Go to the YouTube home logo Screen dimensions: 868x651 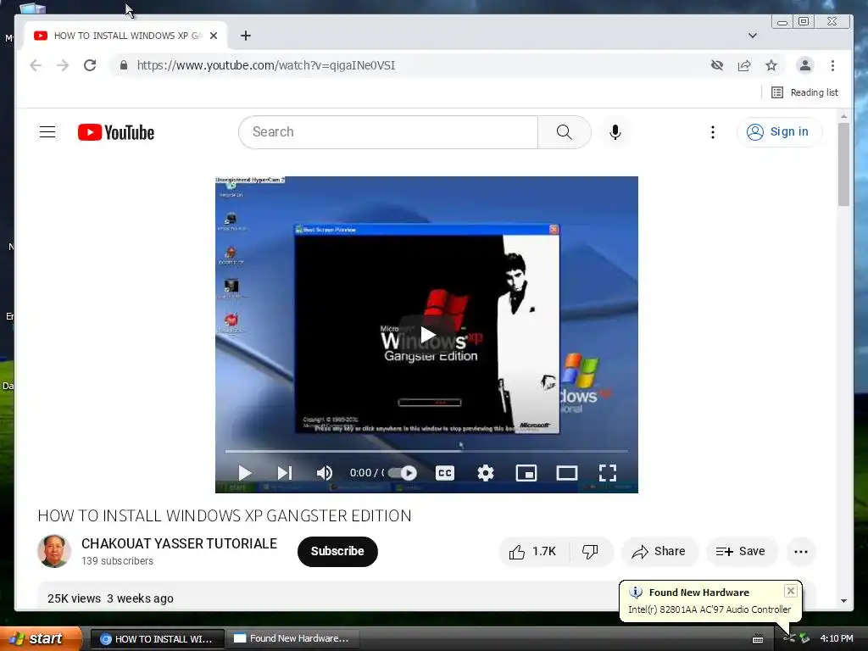116,132
